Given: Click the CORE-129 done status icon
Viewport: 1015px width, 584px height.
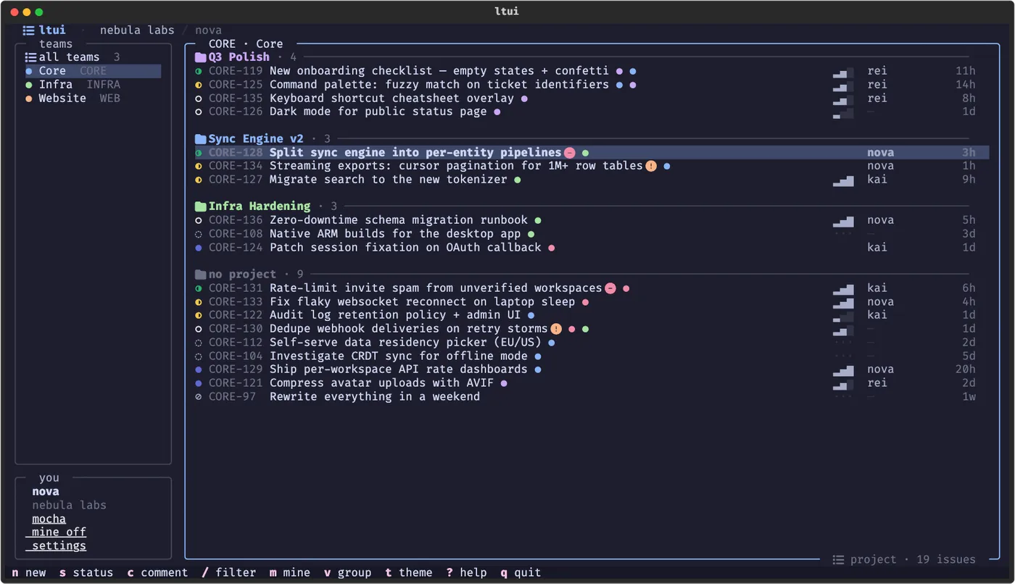Looking at the screenshot, I should tap(199, 370).
